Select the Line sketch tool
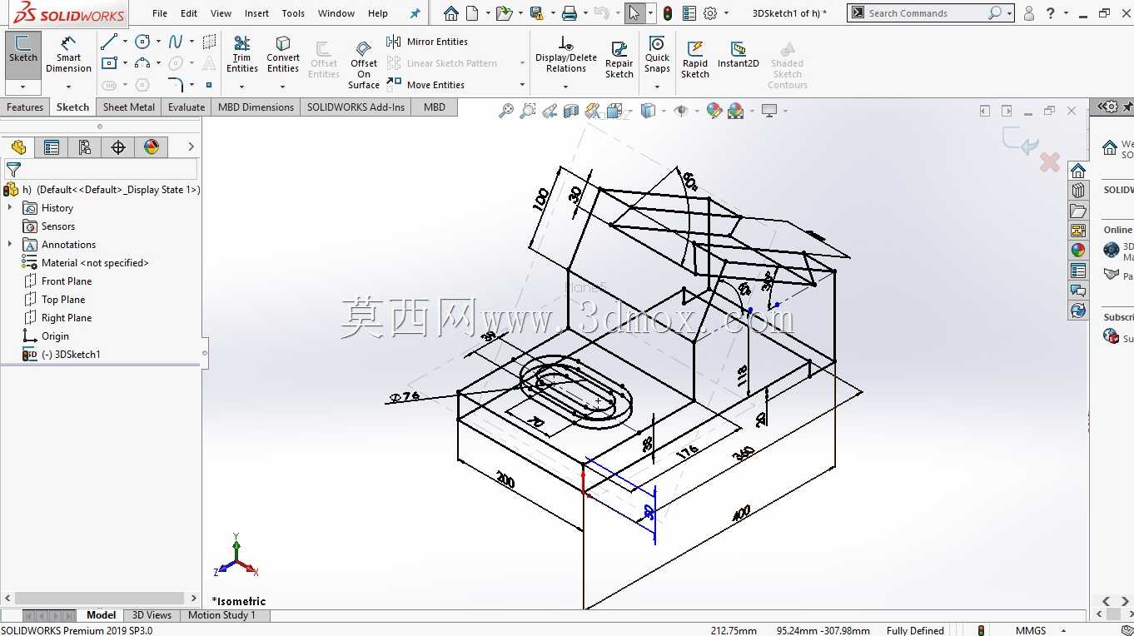The image size is (1134, 636). (108, 42)
